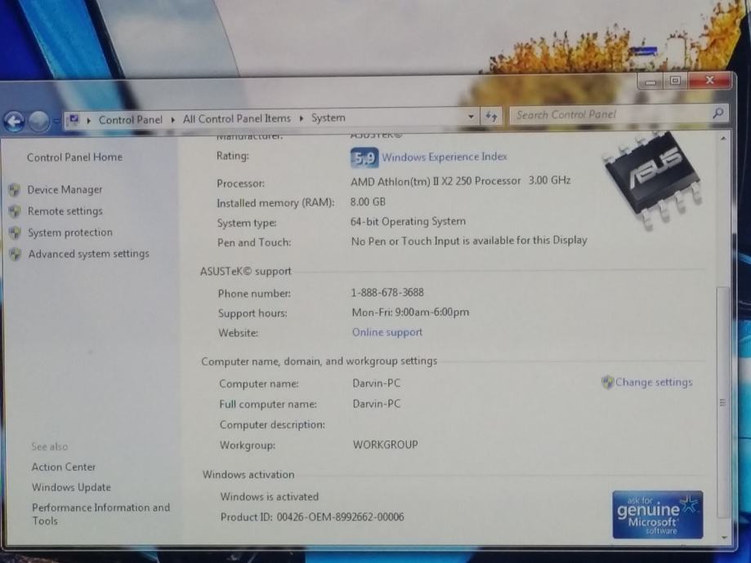Open the Online support website link
Image resolution: width=751 pixels, height=563 pixels.
387,332
